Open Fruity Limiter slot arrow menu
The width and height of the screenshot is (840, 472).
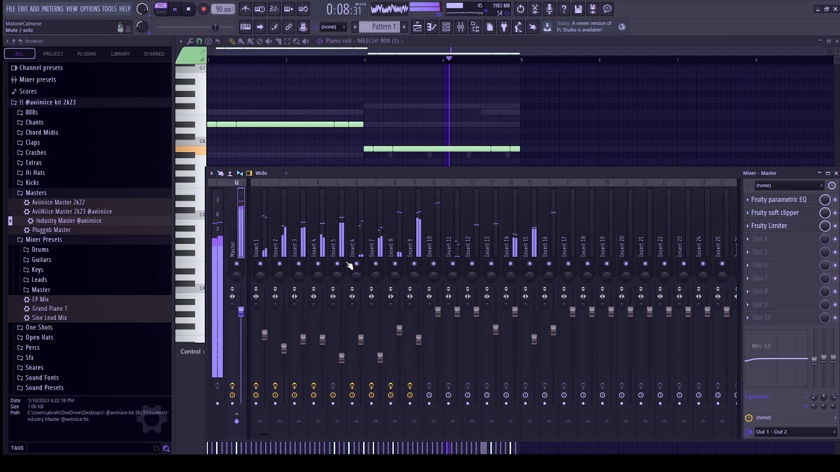747,226
